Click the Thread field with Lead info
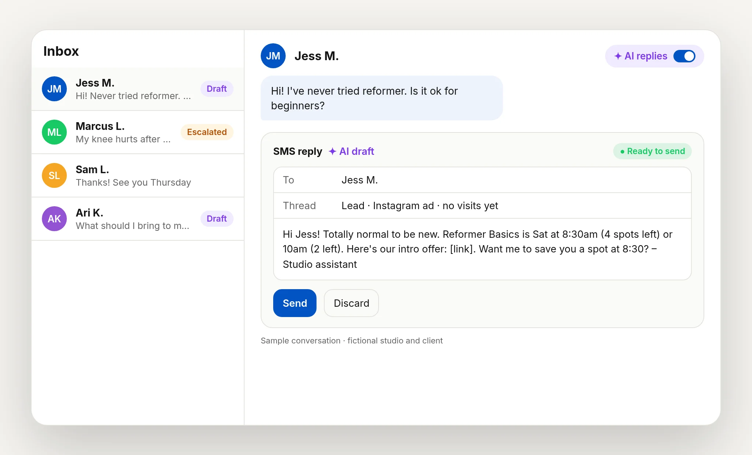752x455 pixels. point(482,205)
